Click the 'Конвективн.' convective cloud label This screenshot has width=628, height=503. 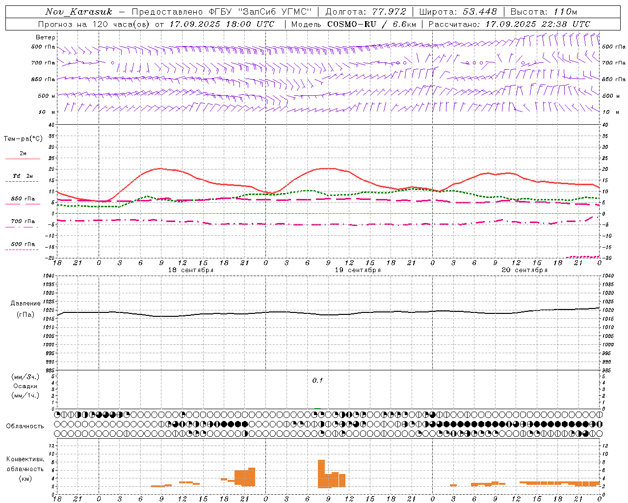click(x=25, y=459)
